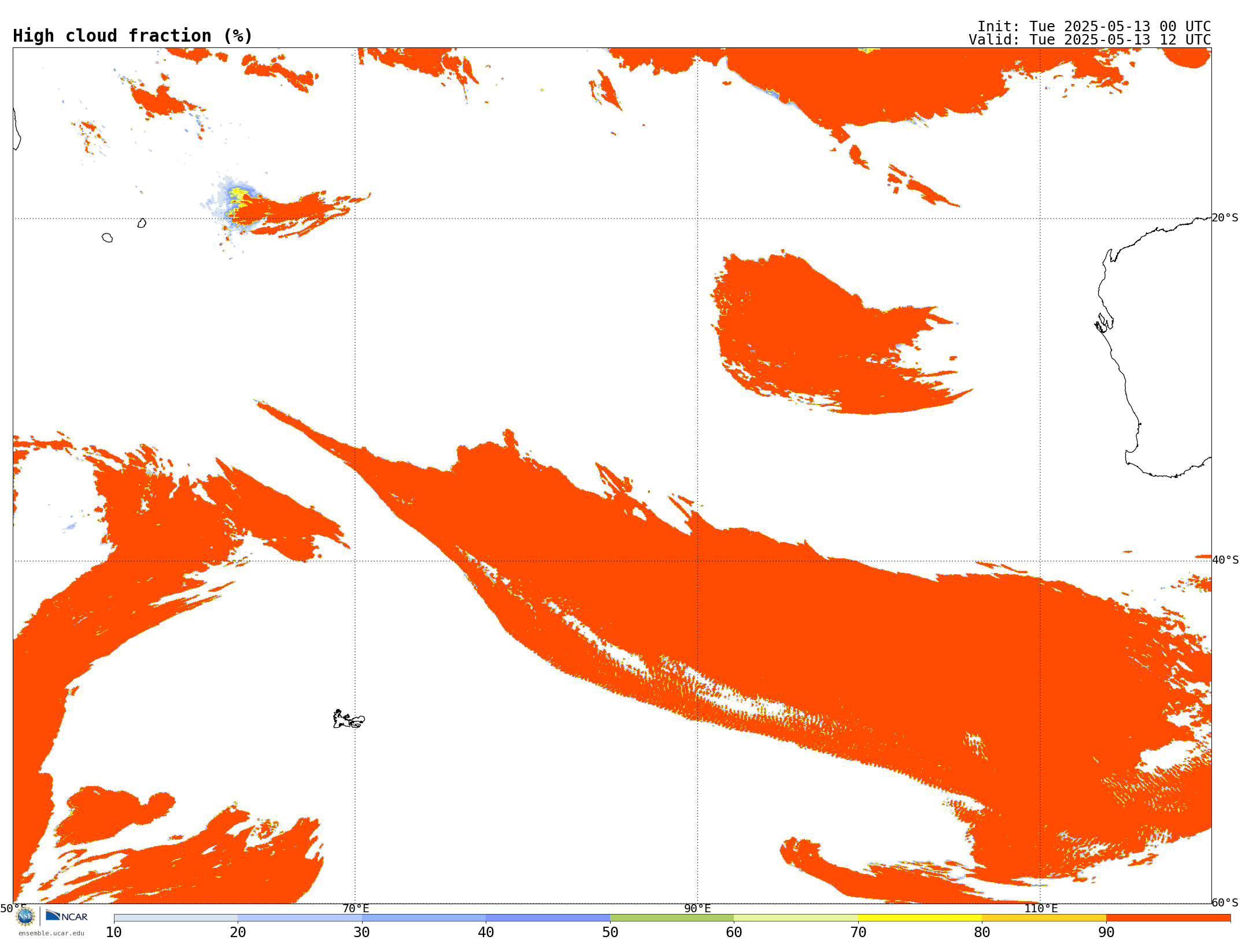Click the 70–80 yellow colorbar segment
Viewport: 1249px width, 940px height.
tap(920, 918)
